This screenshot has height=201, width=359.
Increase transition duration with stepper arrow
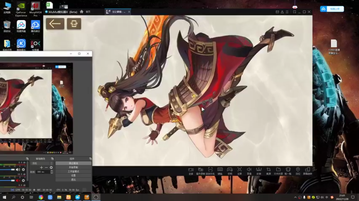52,171
